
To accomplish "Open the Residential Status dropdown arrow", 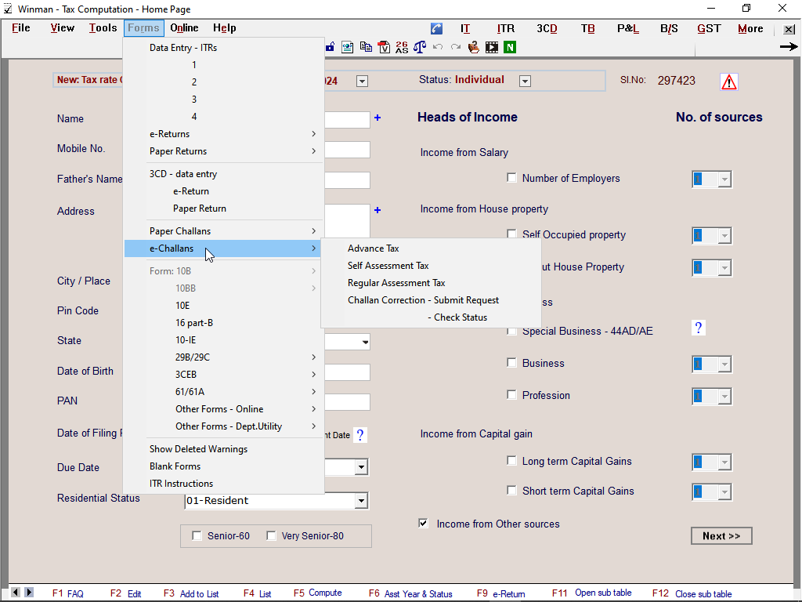I will click(x=361, y=500).
